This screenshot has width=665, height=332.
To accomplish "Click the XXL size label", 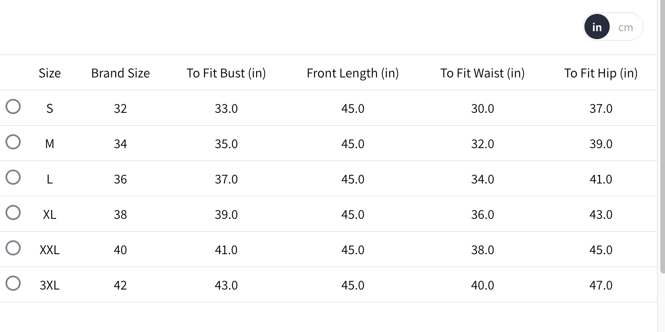I will 50,250.
